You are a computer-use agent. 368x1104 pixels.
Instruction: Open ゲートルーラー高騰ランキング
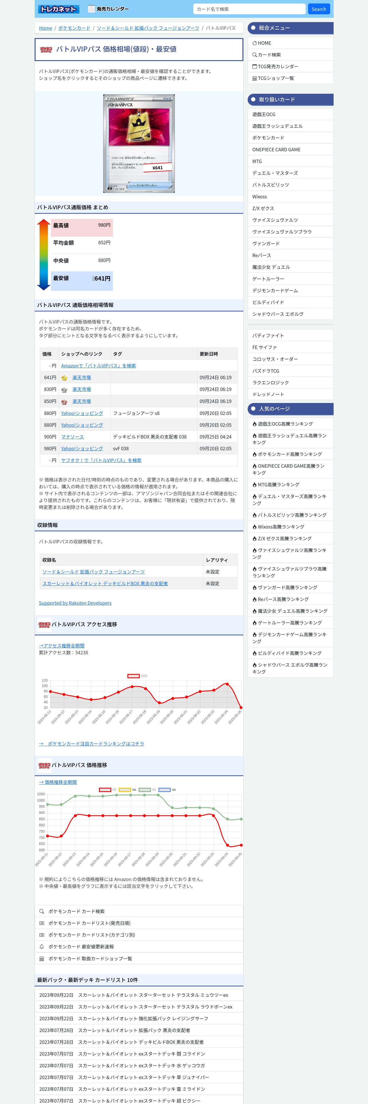290,623
